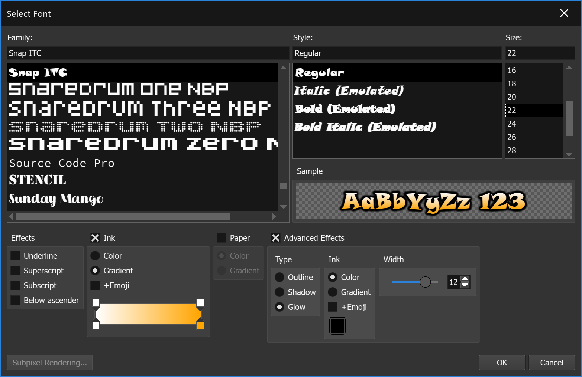
Task: Choose Italic (Emulated) style
Action: coord(397,91)
